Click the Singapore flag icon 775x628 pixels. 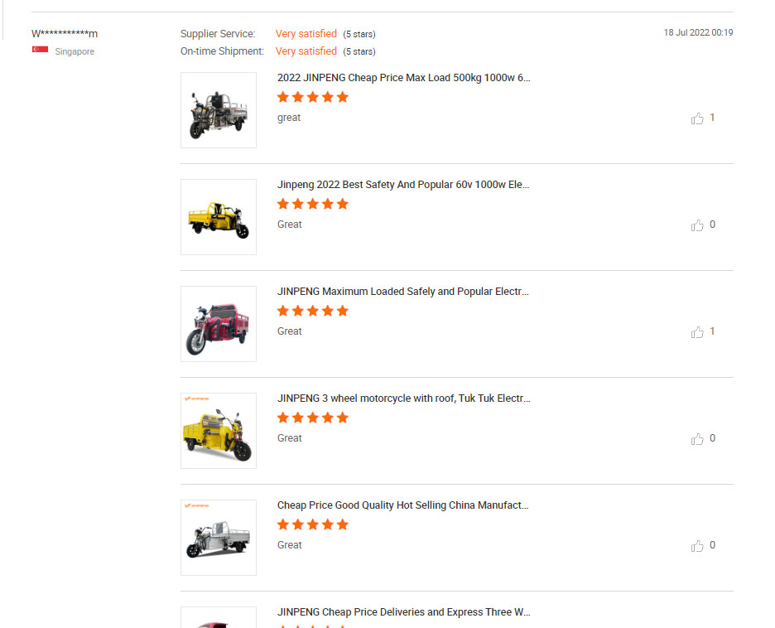40,50
